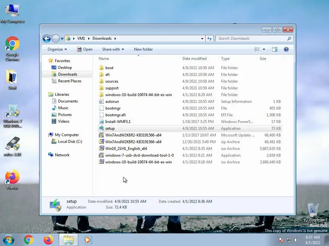Open the Share with menu

[113, 49]
